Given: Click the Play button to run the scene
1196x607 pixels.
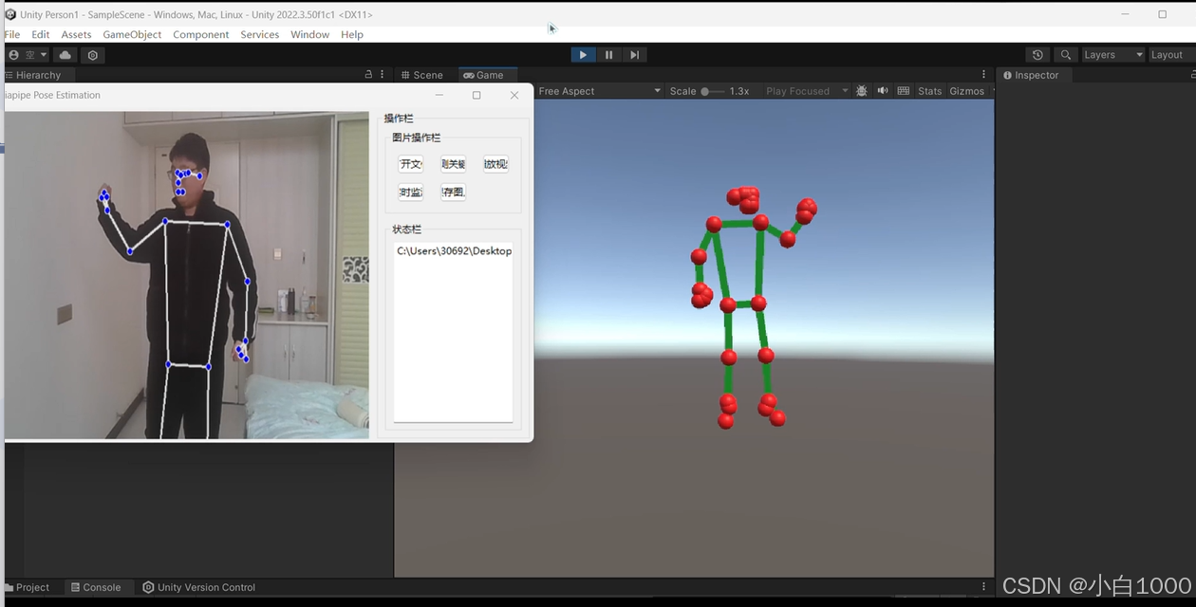Looking at the screenshot, I should (583, 54).
